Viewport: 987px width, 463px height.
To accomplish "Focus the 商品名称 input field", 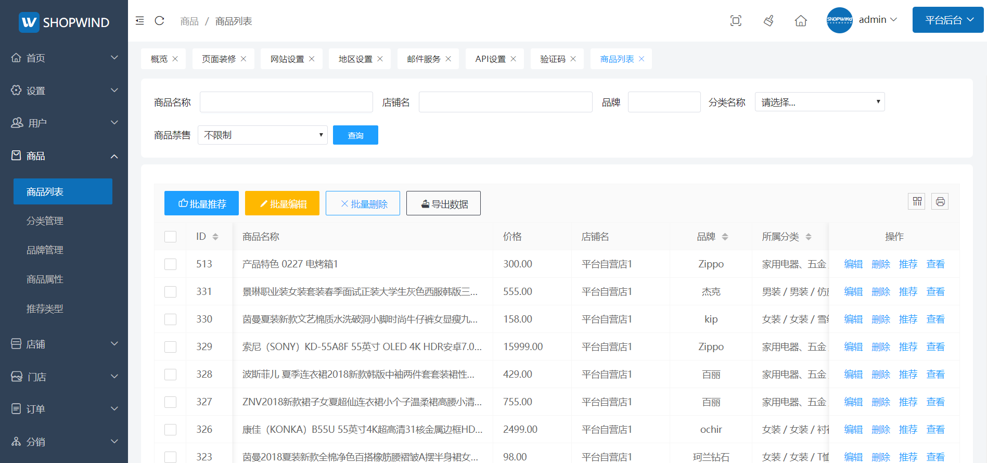I will pyautogui.click(x=286, y=102).
